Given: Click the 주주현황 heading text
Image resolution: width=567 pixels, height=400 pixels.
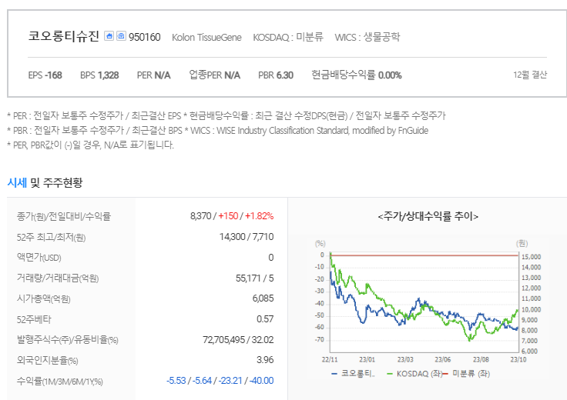Looking at the screenshot, I should point(62,182).
